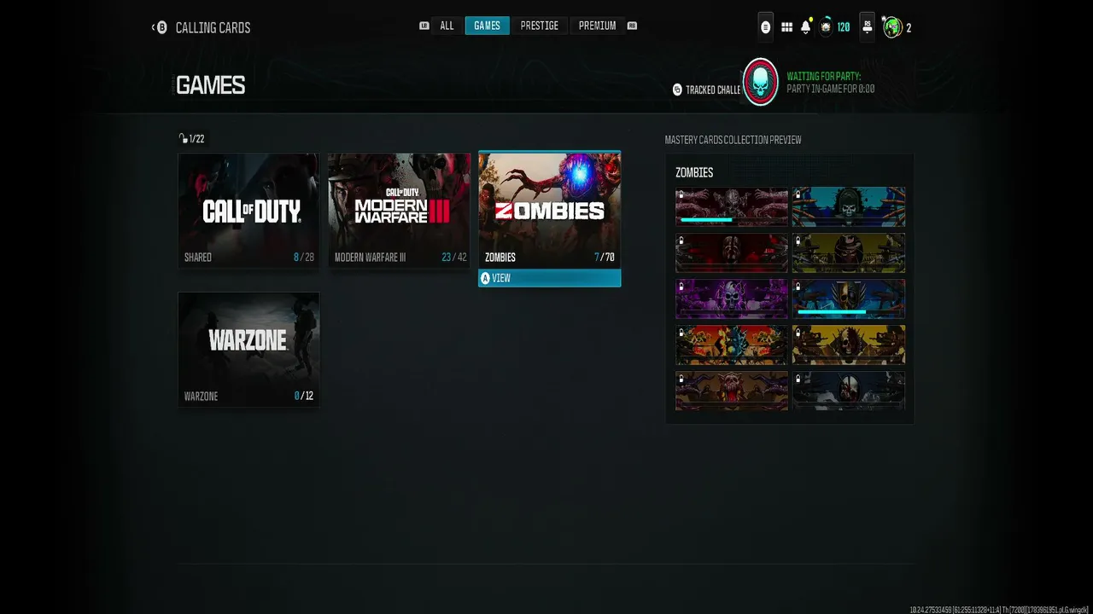
Task: Open notifications with the bell icon
Action: [x=806, y=27]
